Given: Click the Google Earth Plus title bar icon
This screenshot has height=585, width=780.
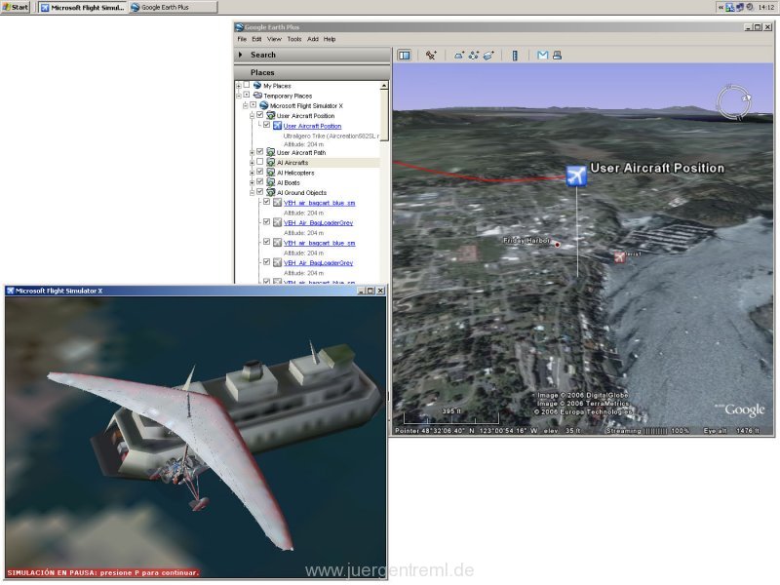Looking at the screenshot, I should [239, 27].
